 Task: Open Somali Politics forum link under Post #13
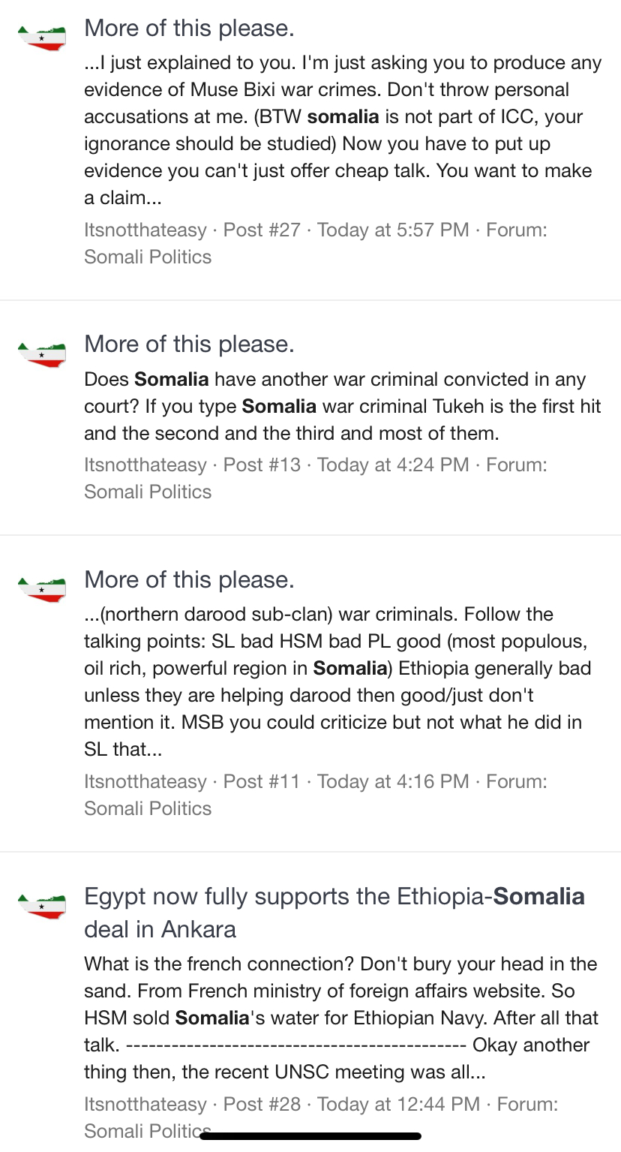(x=148, y=492)
